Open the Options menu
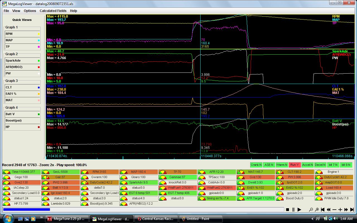This screenshot has height=223, width=357. click(30, 11)
